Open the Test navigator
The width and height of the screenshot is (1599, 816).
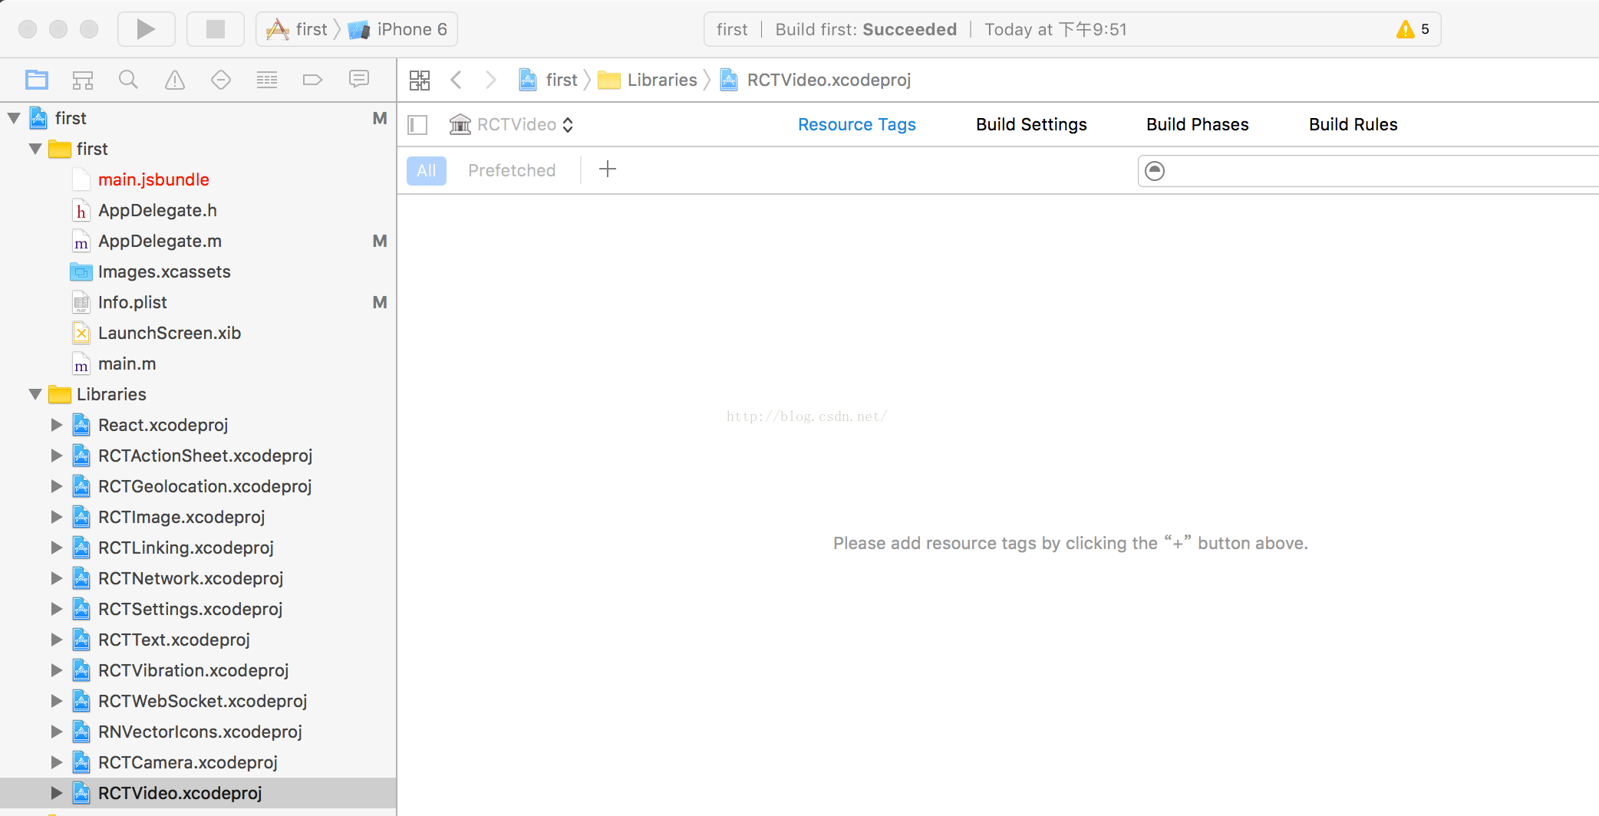pyautogui.click(x=221, y=80)
